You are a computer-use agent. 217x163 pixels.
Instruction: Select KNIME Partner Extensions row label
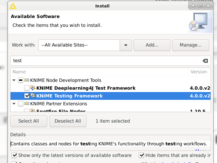59,104
